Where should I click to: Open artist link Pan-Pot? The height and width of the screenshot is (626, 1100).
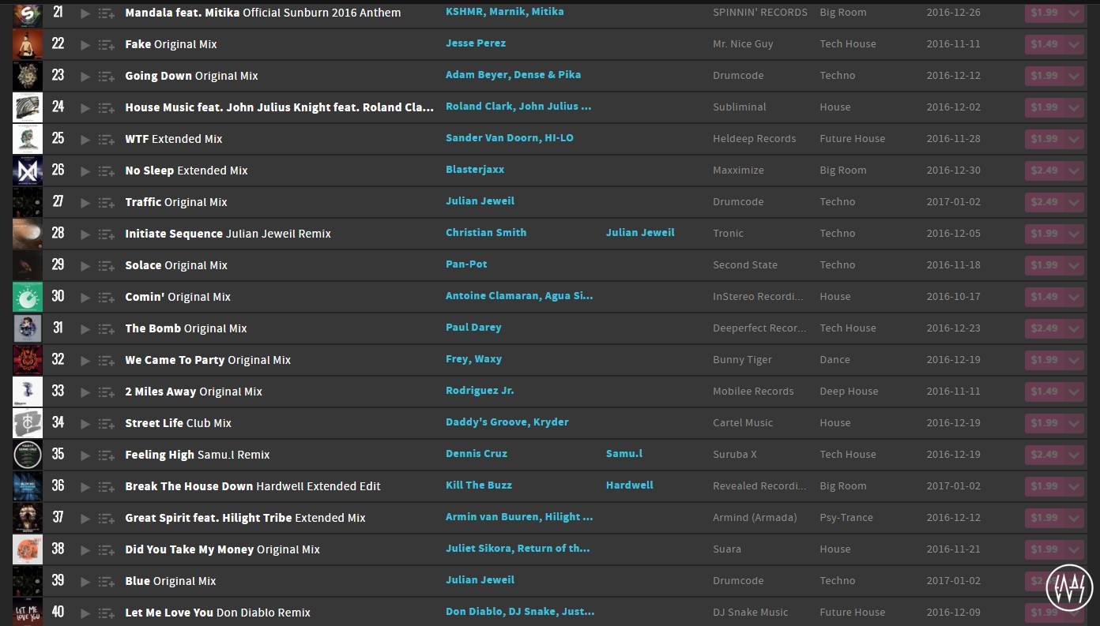click(x=466, y=264)
